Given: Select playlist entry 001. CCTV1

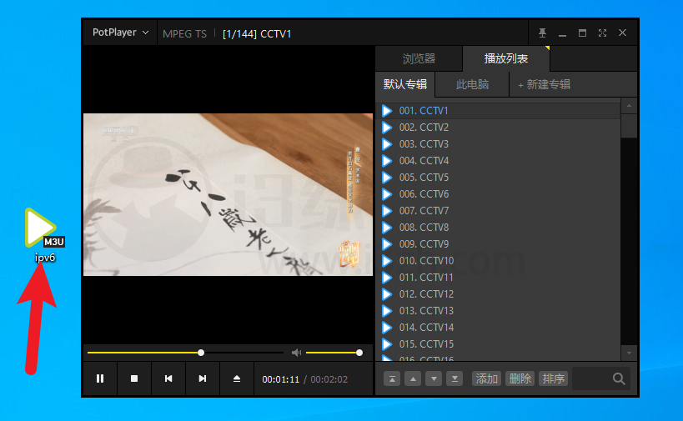Looking at the screenshot, I should point(499,111).
